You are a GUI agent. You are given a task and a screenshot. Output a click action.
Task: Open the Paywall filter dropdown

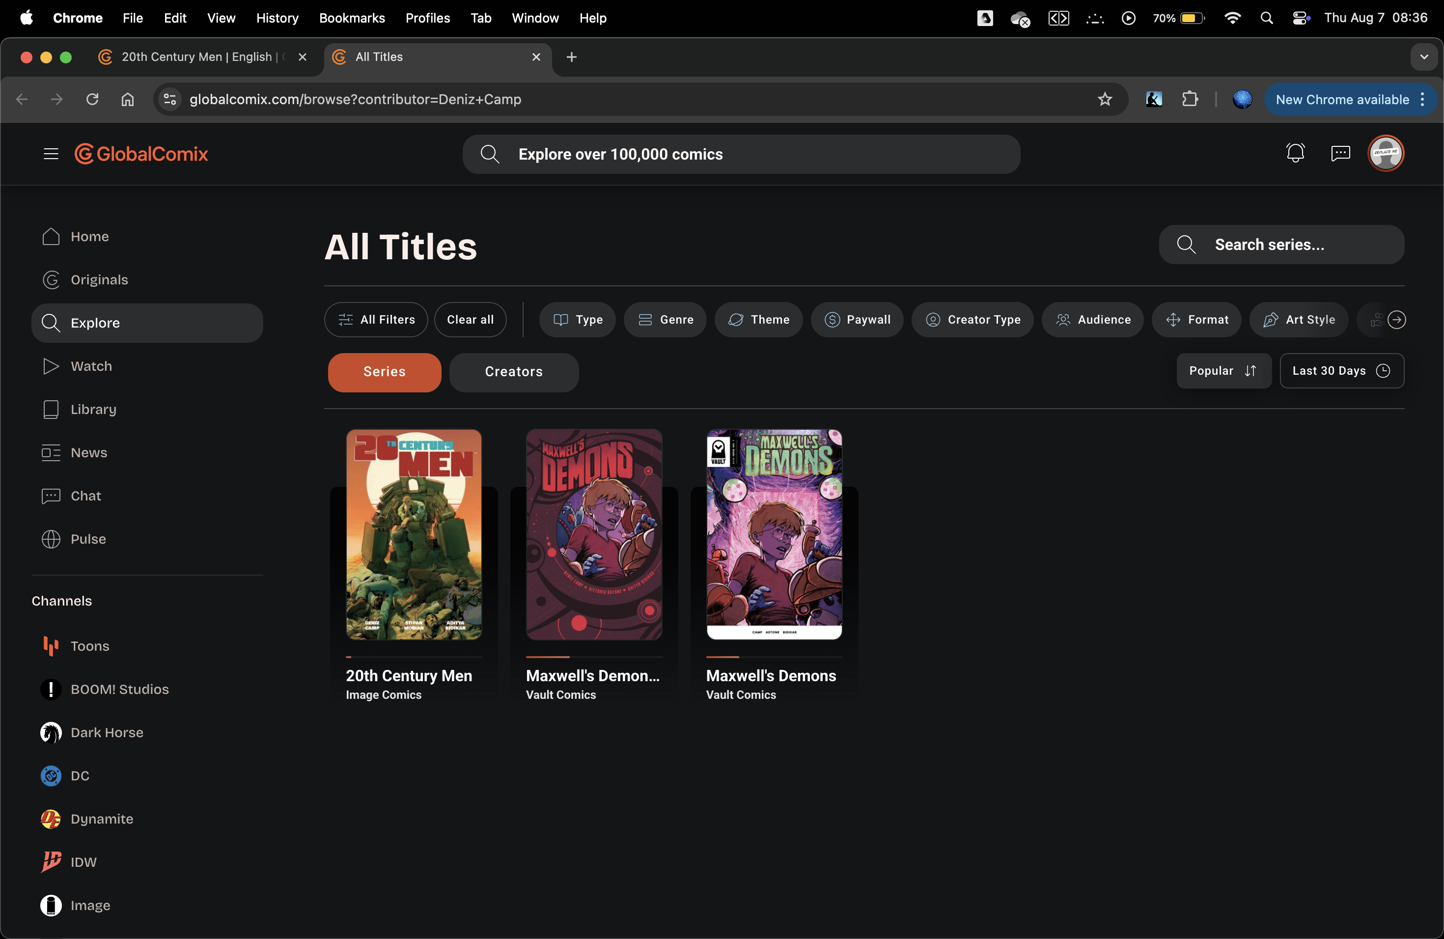point(857,320)
